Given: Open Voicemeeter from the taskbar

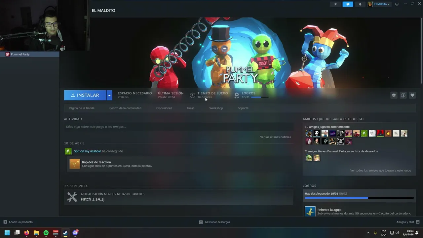Looking at the screenshot, I should [56, 233].
